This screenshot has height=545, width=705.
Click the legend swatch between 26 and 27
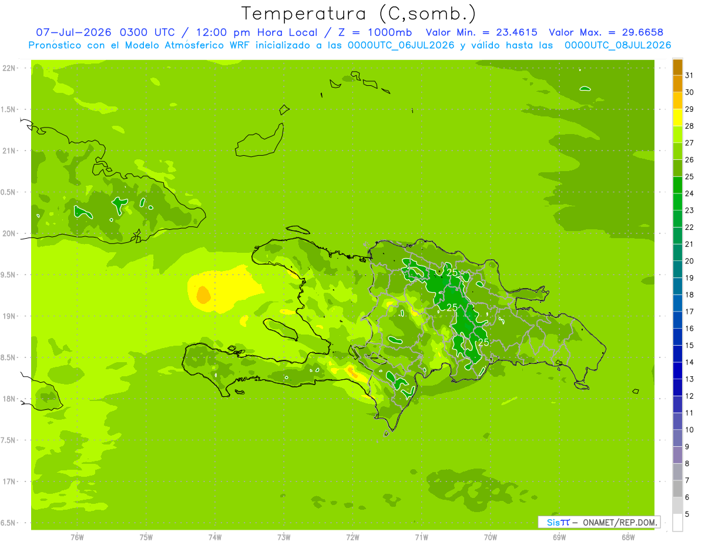[x=677, y=151]
